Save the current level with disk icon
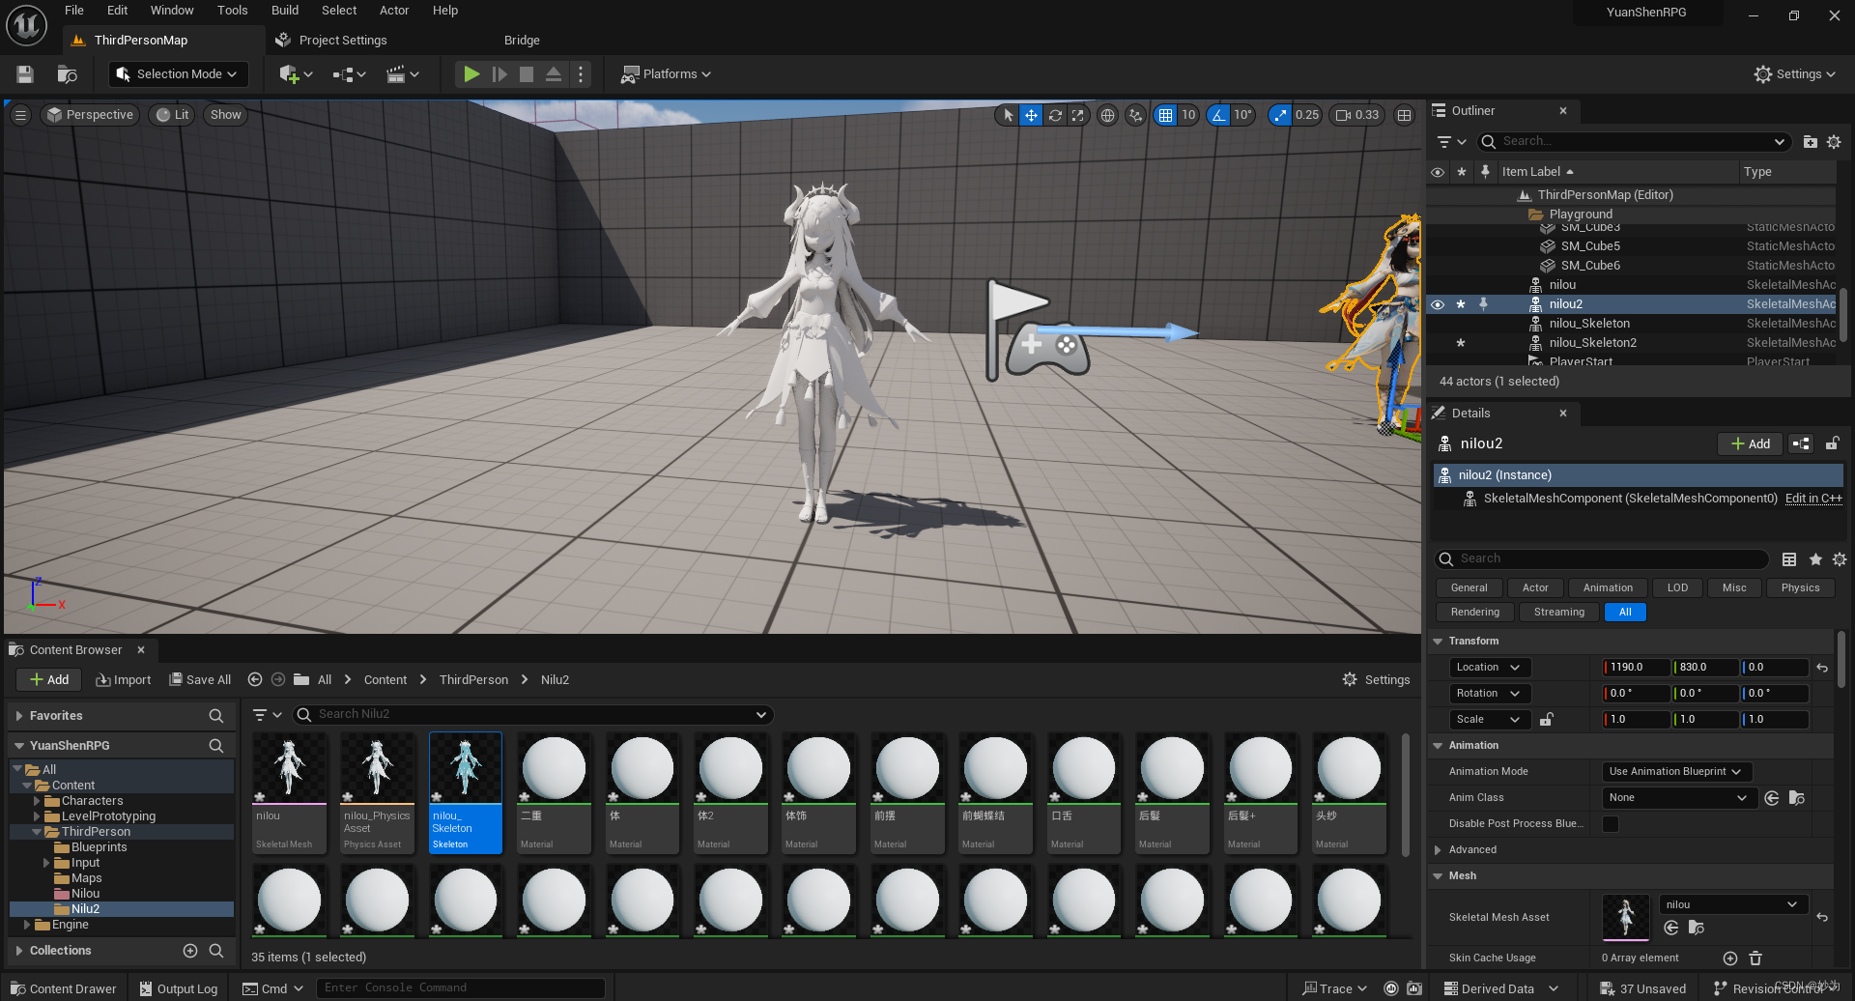This screenshot has height=1001, width=1855. coord(25,74)
